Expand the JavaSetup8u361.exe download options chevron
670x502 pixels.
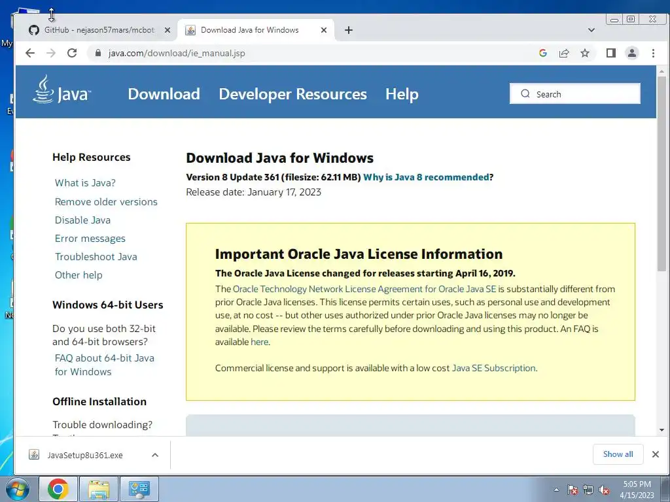click(155, 455)
